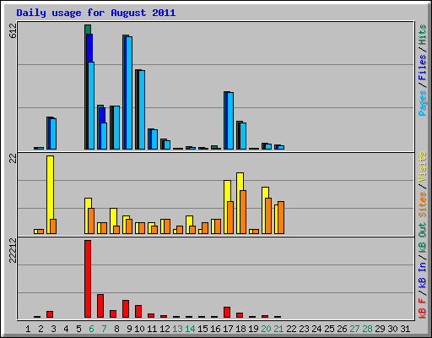
Task: Click day label "22" on the x-axis
Action: [291, 329]
